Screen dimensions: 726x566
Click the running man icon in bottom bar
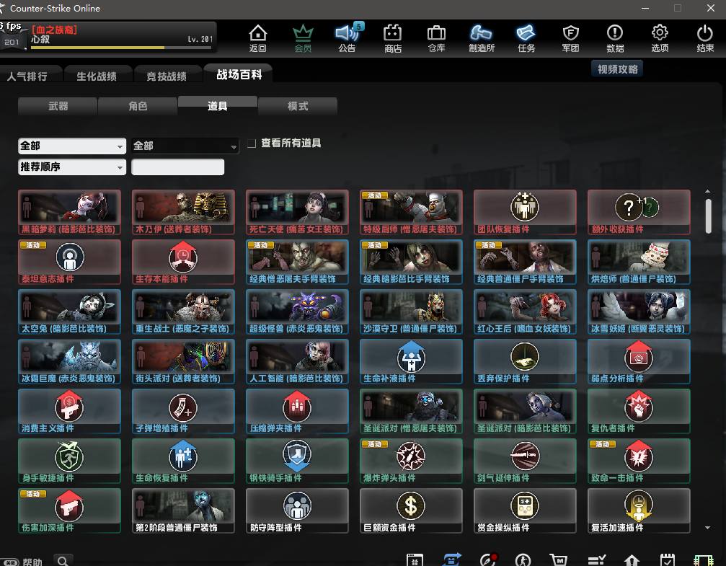click(x=523, y=560)
